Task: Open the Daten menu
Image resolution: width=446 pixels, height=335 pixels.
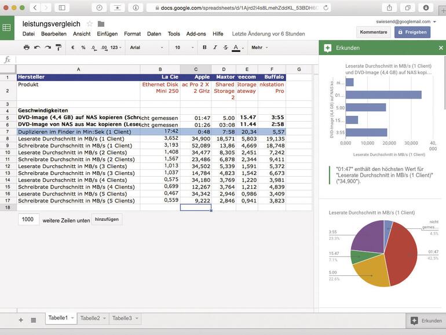Action: [x=154, y=34]
